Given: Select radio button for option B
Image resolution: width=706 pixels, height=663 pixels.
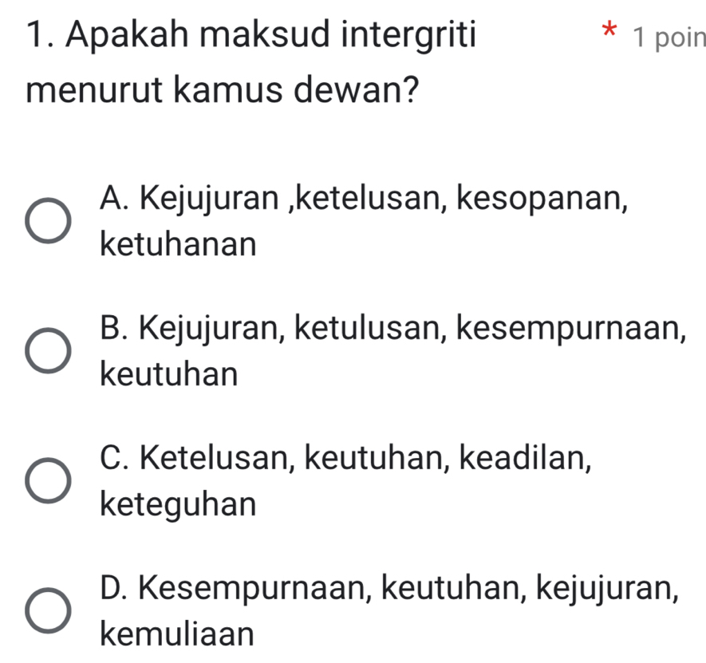Looking at the screenshot, I should click(x=45, y=350).
